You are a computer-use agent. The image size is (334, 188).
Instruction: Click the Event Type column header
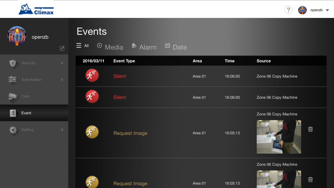coord(124,61)
